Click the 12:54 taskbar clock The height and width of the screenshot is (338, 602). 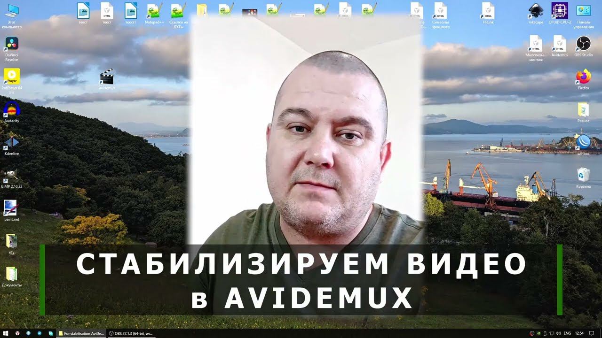pyautogui.click(x=579, y=333)
